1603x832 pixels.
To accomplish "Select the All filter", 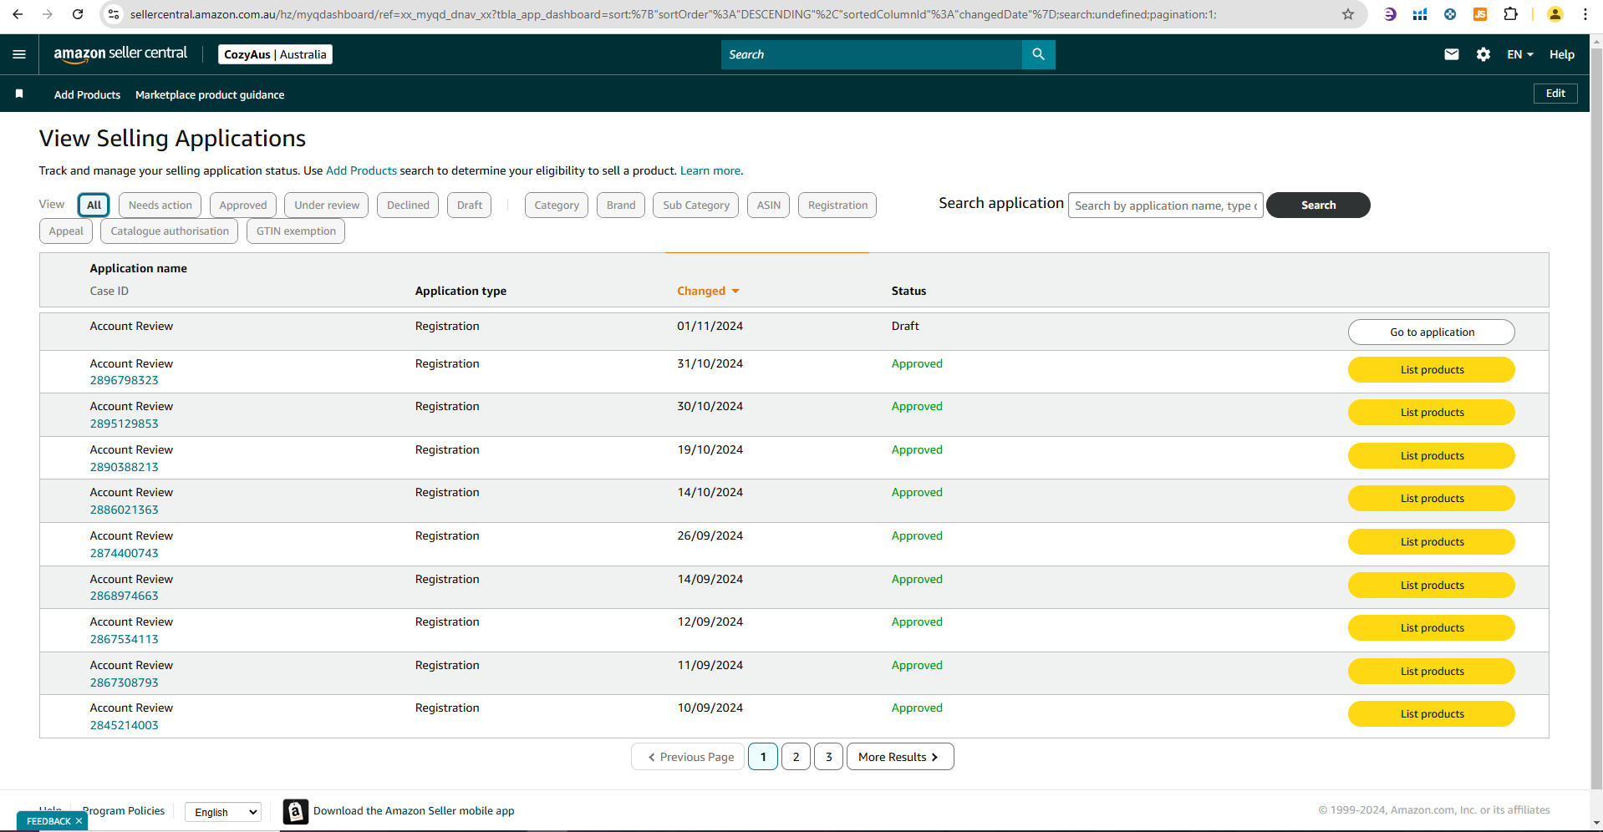I will 94,205.
